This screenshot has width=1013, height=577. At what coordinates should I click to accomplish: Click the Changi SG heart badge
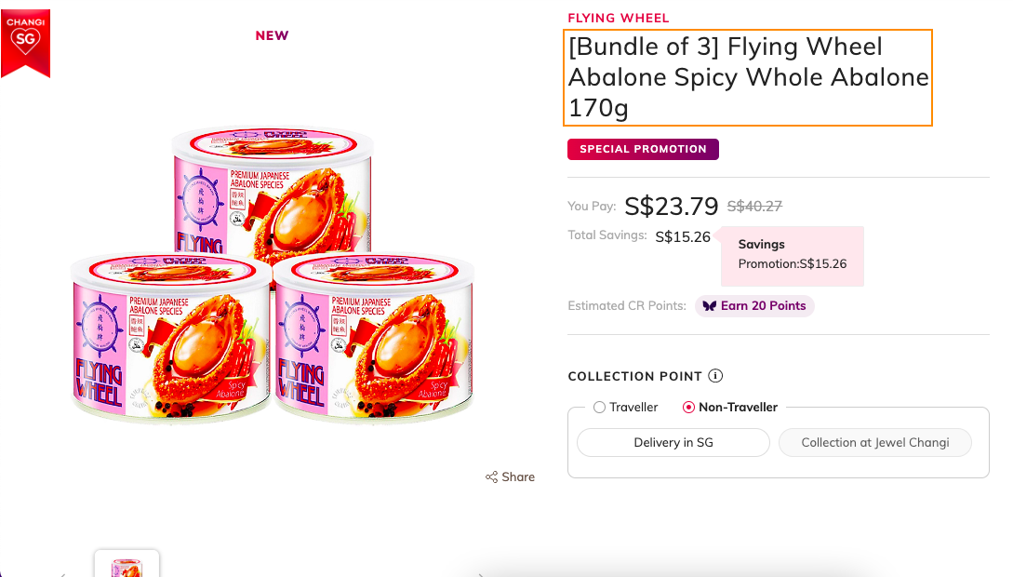[x=25, y=42]
